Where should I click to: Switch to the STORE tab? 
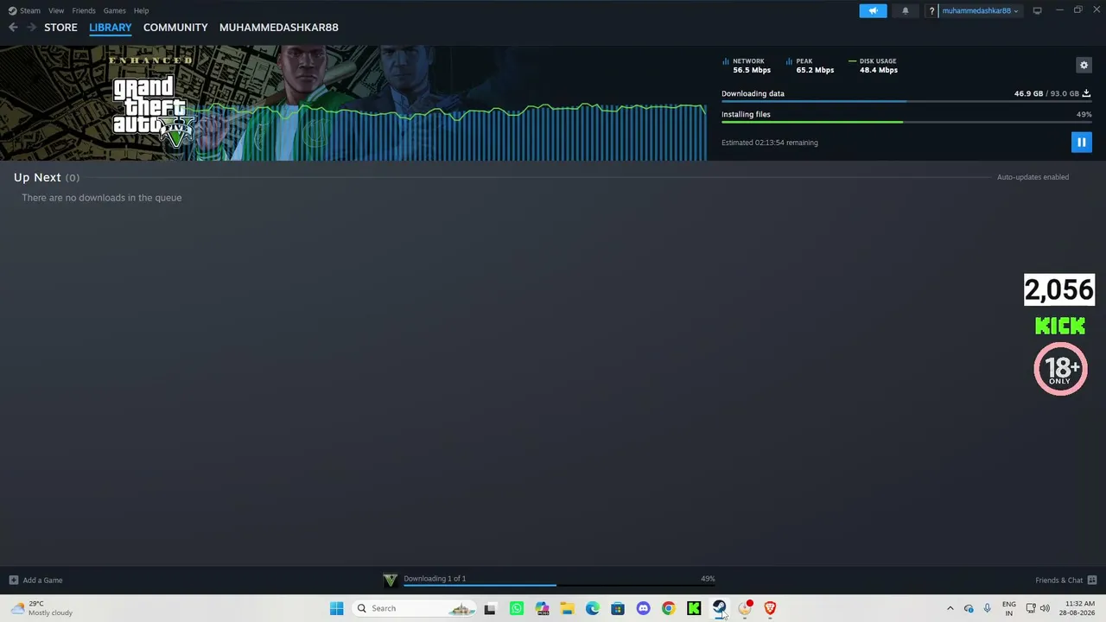tap(60, 28)
